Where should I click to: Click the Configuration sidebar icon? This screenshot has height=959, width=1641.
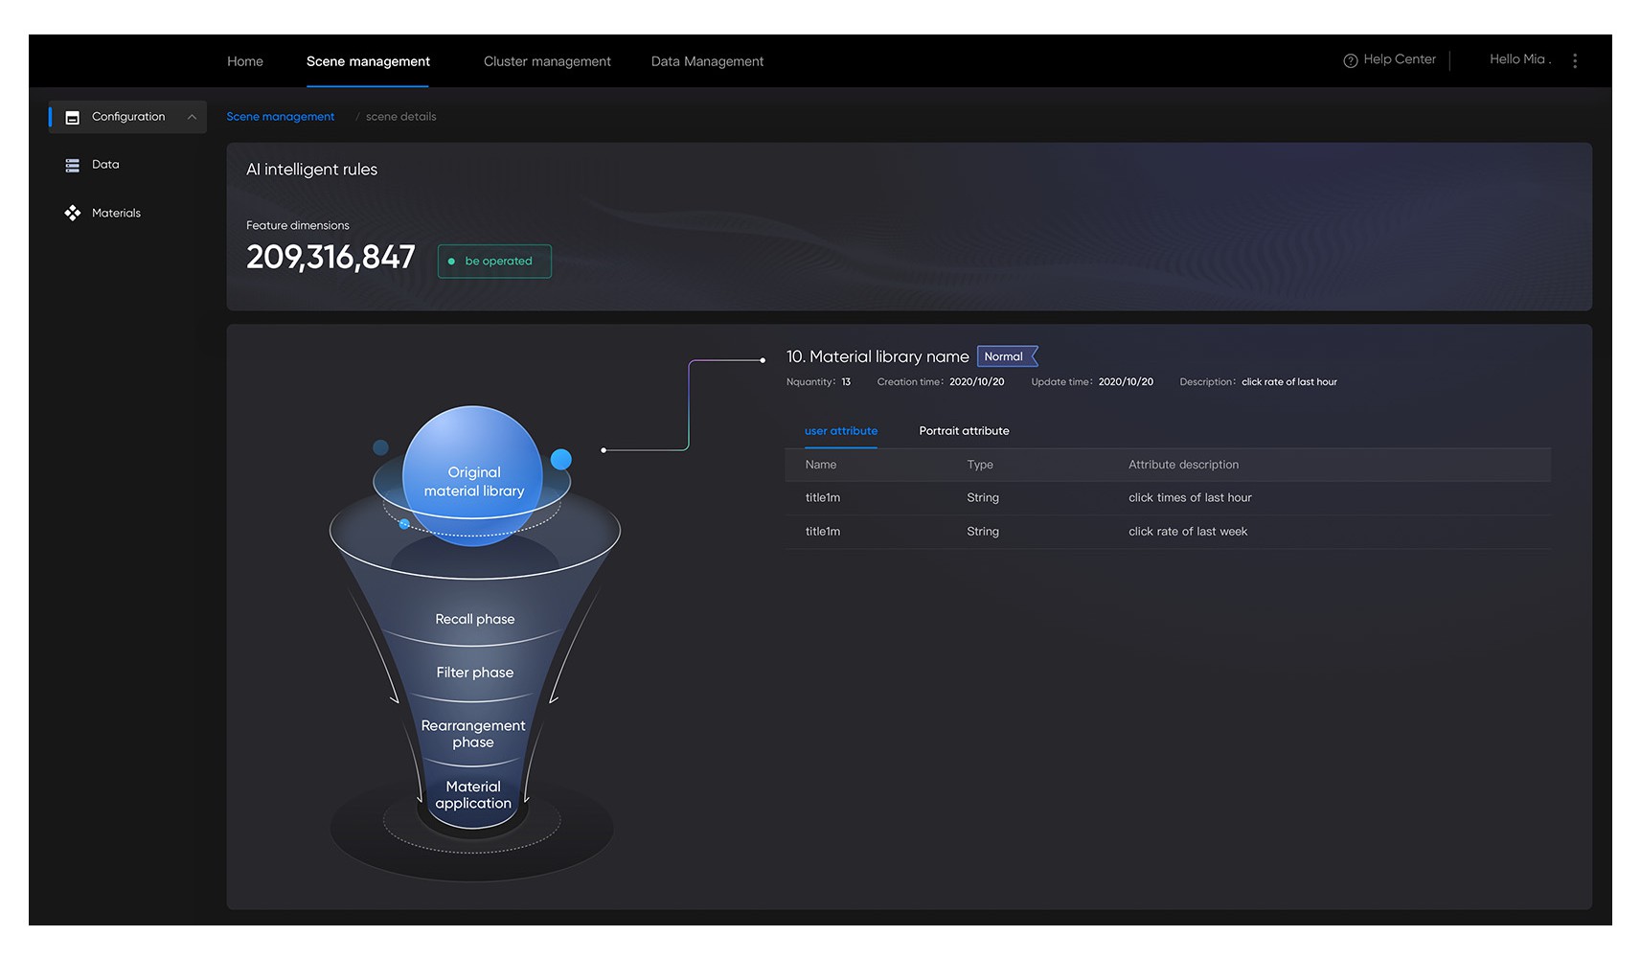click(x=72, y=117)
